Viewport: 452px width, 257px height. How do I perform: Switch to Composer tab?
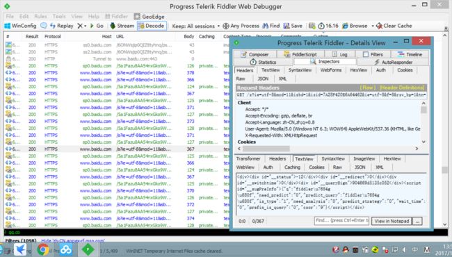point(255,54)
